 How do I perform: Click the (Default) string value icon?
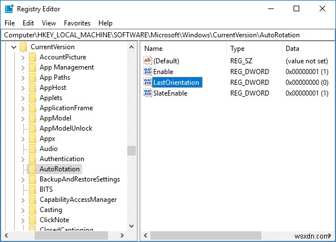(x=148, y=60)
